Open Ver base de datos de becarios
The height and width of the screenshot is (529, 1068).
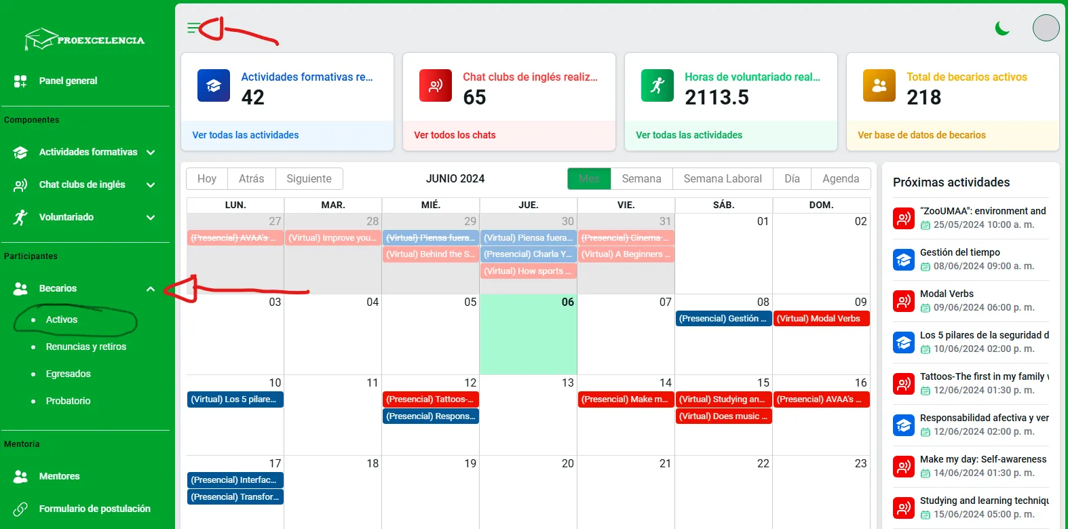point(921,135)
